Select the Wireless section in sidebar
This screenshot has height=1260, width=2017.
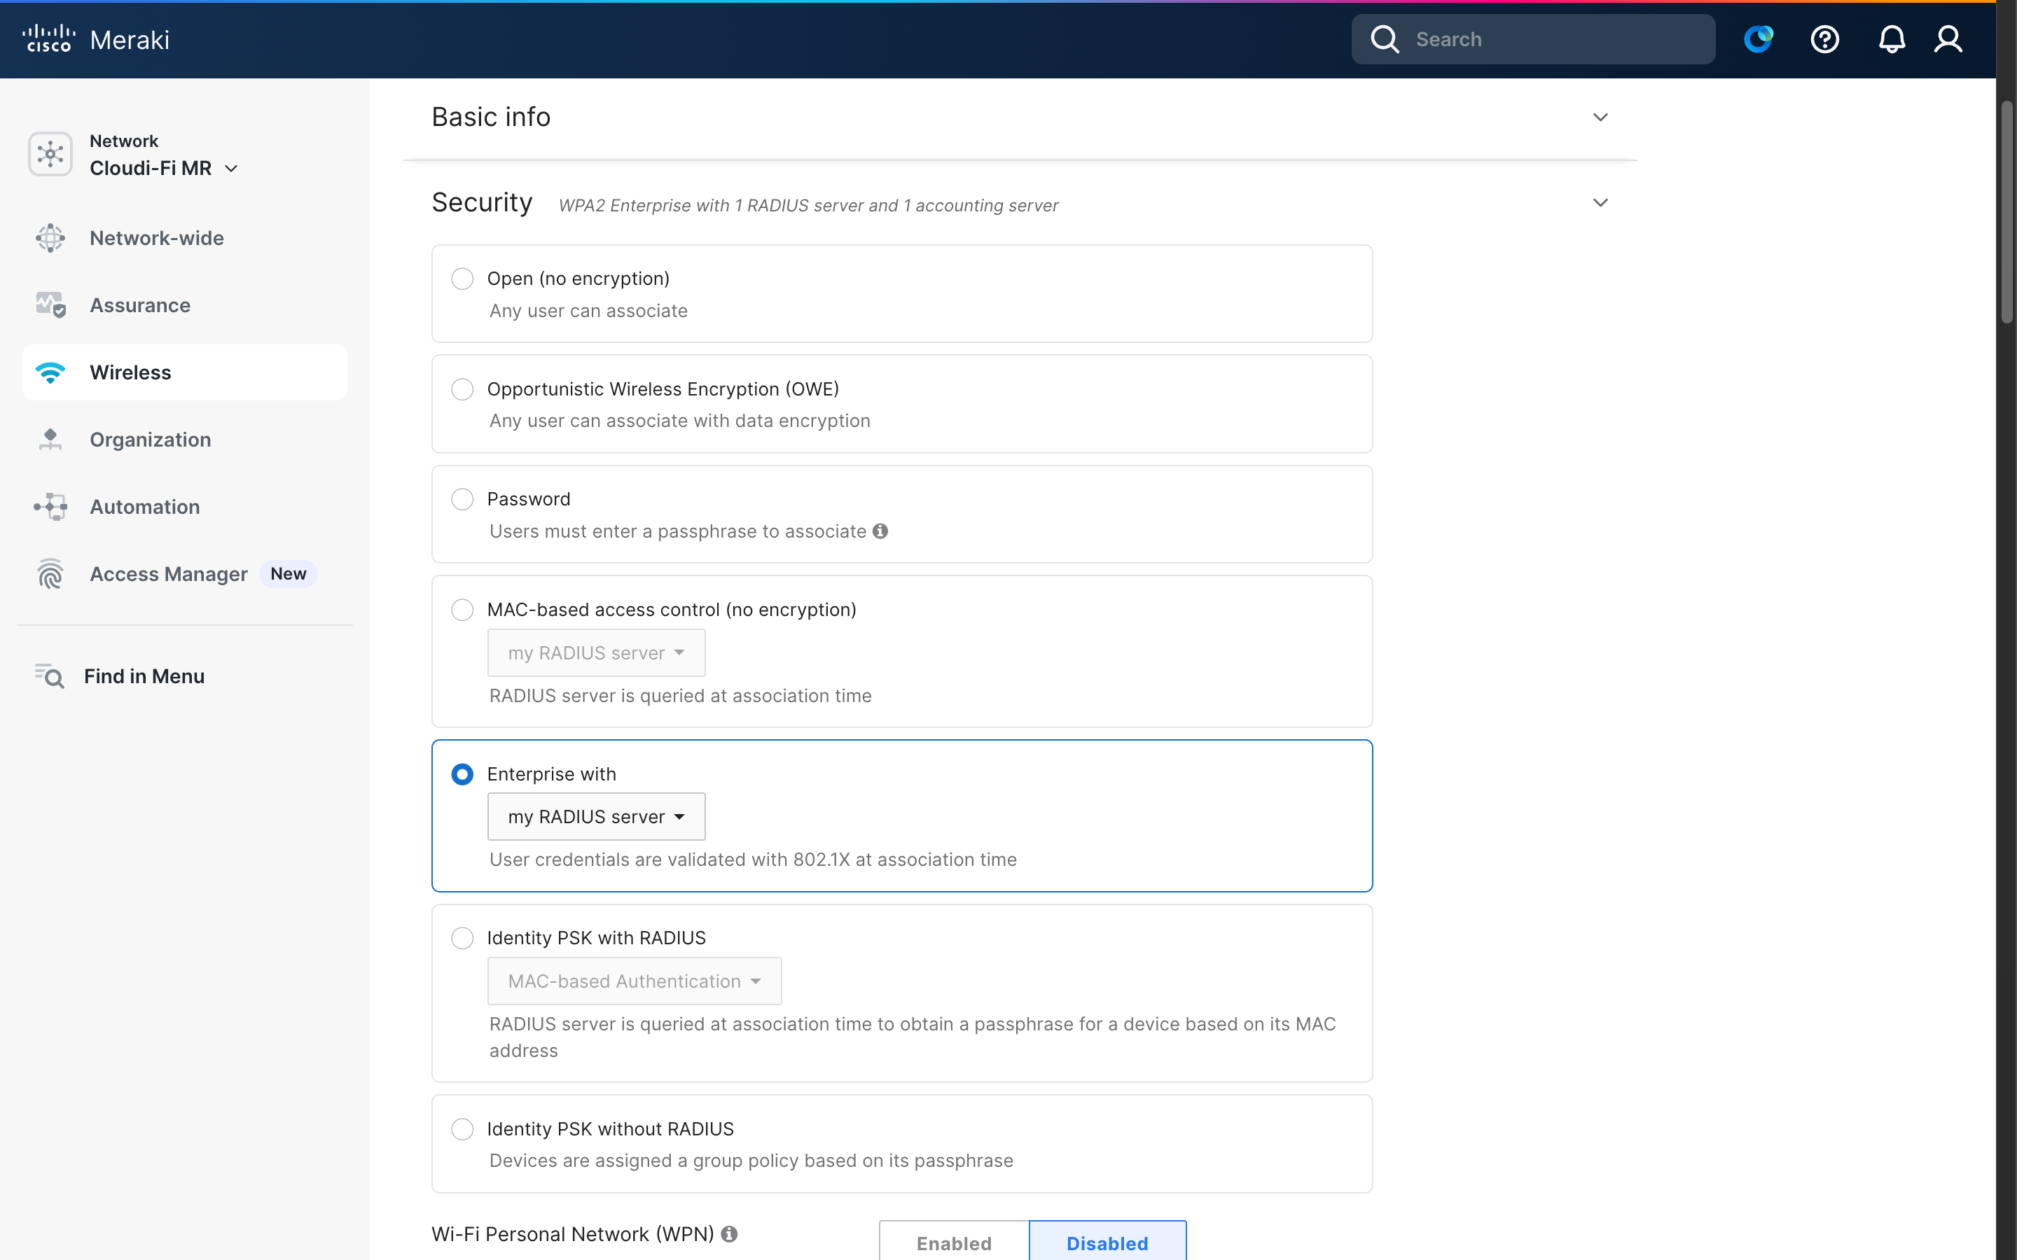click(x=130, y=372)
